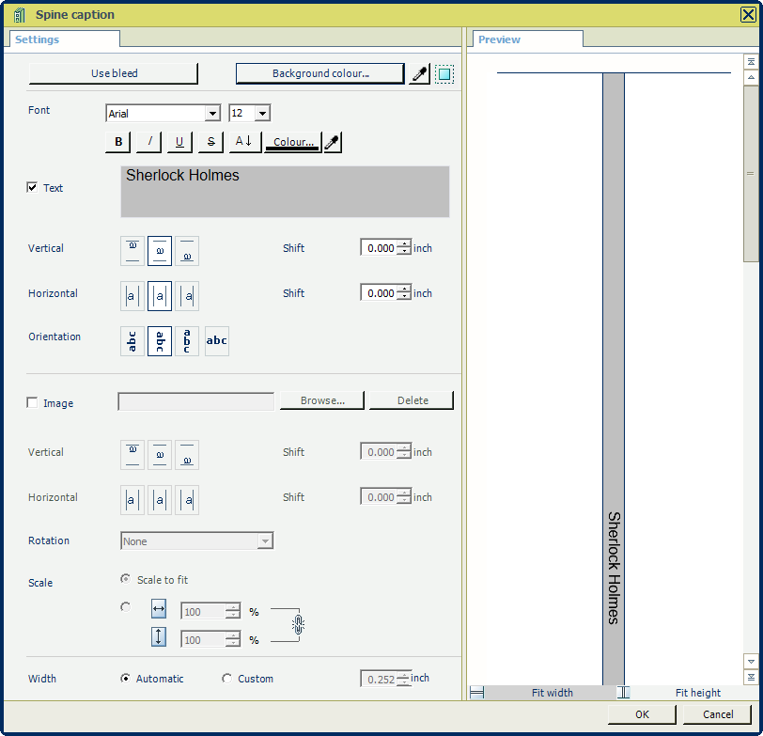Adjust vertical scale percentage stepper

(233, 639)
